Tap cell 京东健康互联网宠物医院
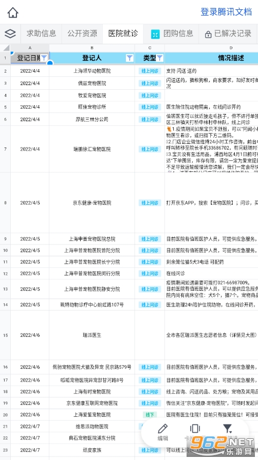The image size is (258, 460). pyautogui.click(x=92, y=403)
